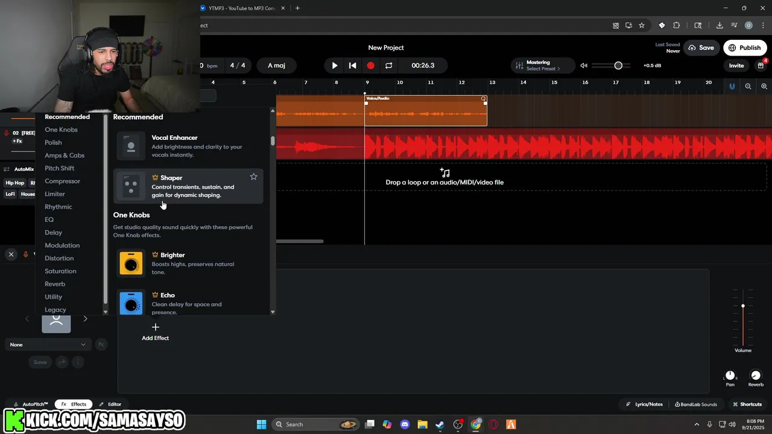Open the Utility category

click(x=53, y=297)
